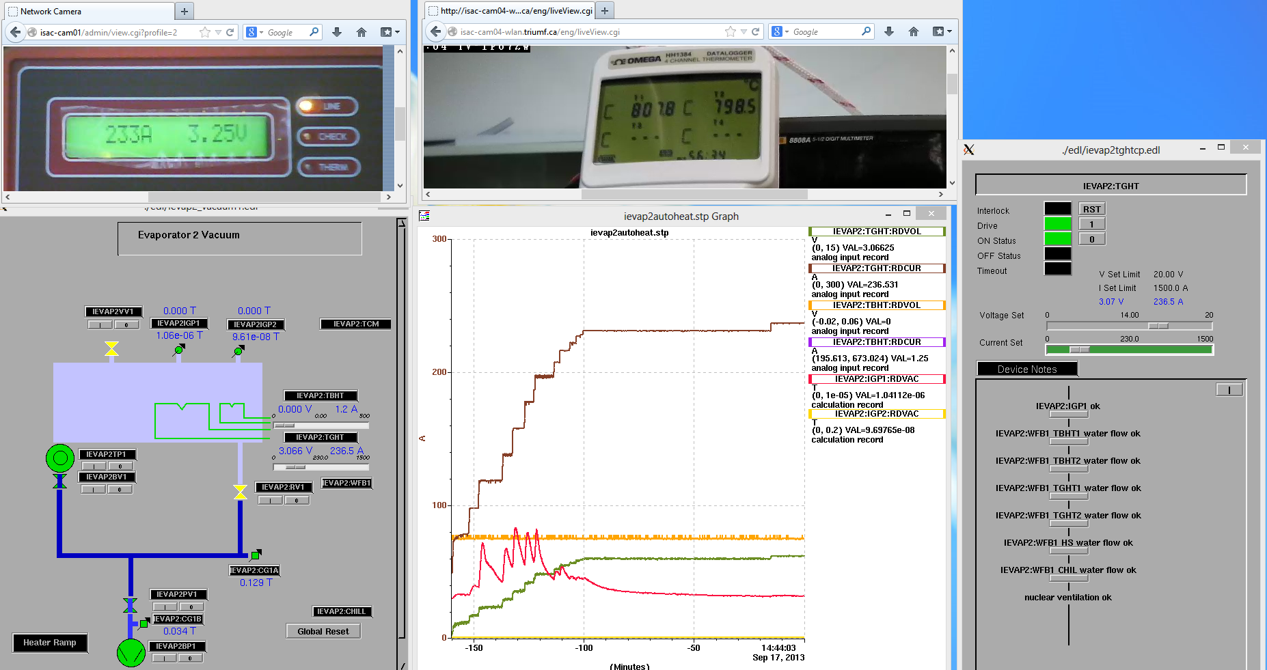Viewport: 1267px width, 670px height.
Task: Open the IEVAP2:WFB1 display
Action: 347,483
